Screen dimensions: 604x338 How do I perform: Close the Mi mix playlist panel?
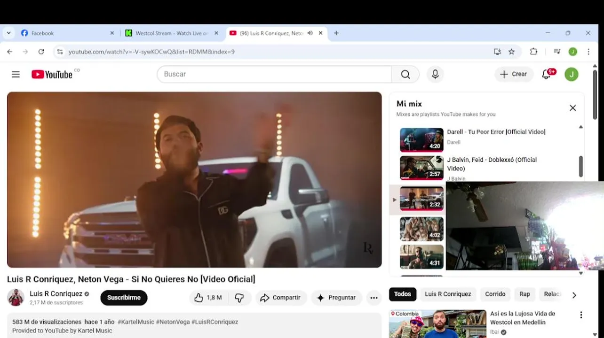[572, 108]
